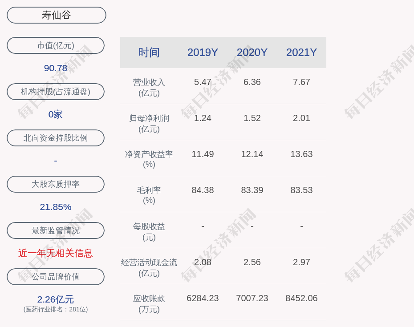Click the pledge ratio 21.85%
Screen dimensions: 414x327
click(x=56, y=207)
